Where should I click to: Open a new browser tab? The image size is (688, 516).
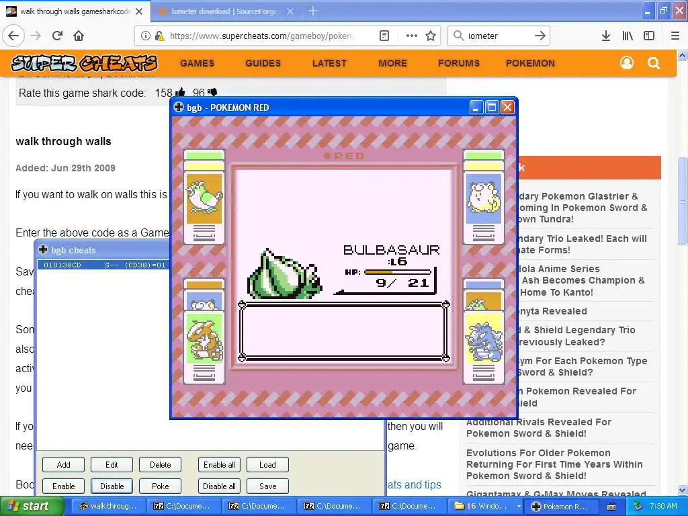pos(313,11)
